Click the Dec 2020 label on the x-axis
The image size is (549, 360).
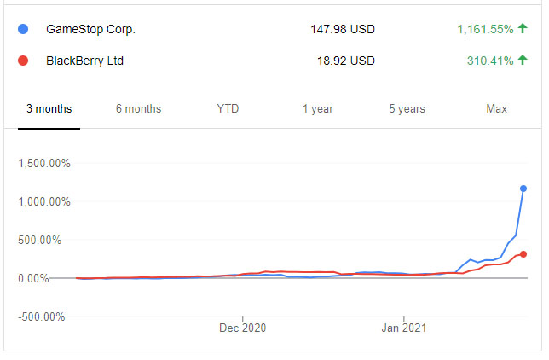243,328
